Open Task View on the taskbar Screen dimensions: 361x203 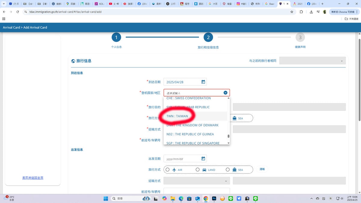156,198
